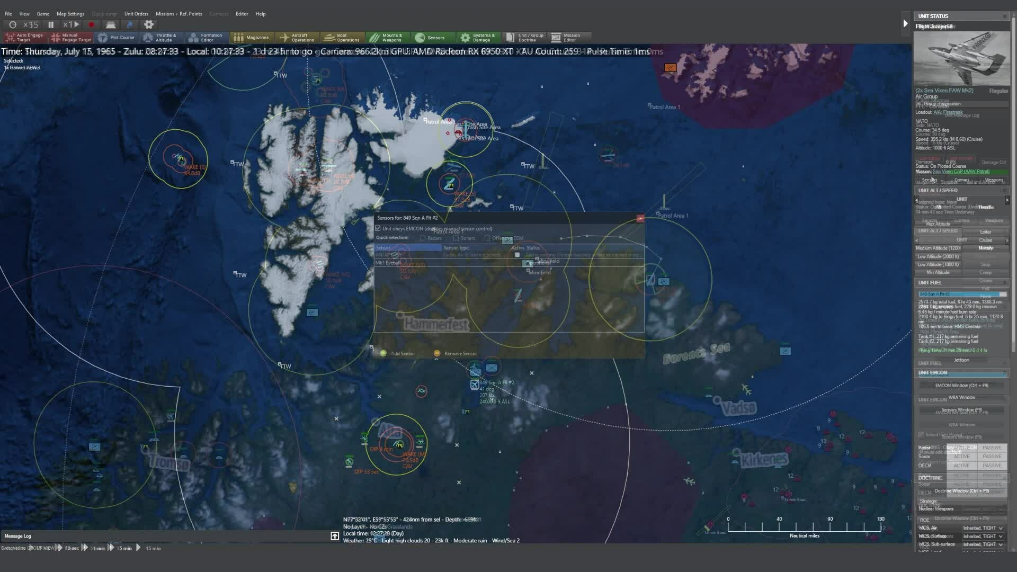Open the Help menu
This screenshot has height=572, width=1017.
pos(261,14)
